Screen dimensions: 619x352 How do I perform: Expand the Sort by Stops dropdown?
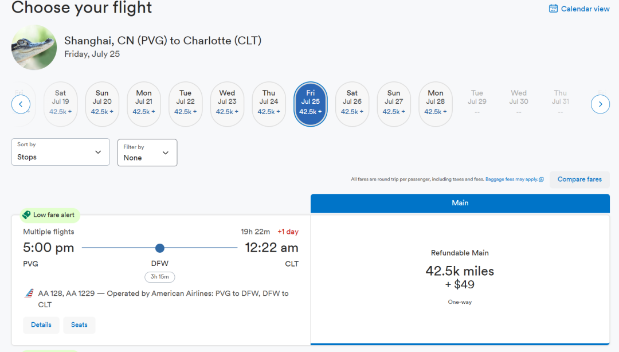coord(60,152)
